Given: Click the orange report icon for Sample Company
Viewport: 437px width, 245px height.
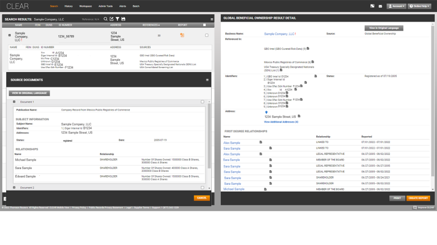Looking at the screenshot, I should (182, 35).
